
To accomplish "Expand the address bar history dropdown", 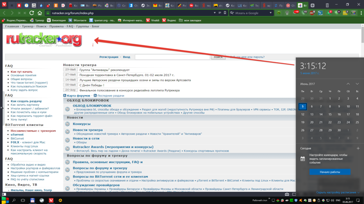I will click(214, 13).
